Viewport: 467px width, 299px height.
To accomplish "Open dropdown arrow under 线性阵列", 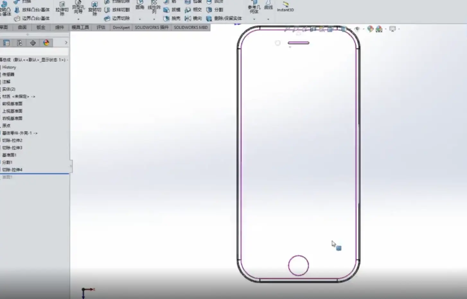I will 154,19.
